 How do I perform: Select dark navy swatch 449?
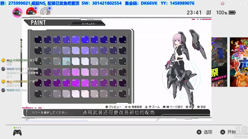coord(122,40)
